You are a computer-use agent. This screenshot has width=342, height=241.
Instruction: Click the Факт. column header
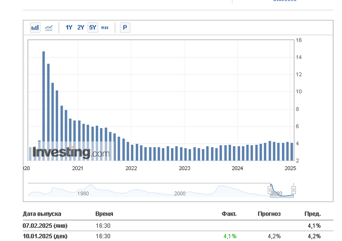[229, 214]
